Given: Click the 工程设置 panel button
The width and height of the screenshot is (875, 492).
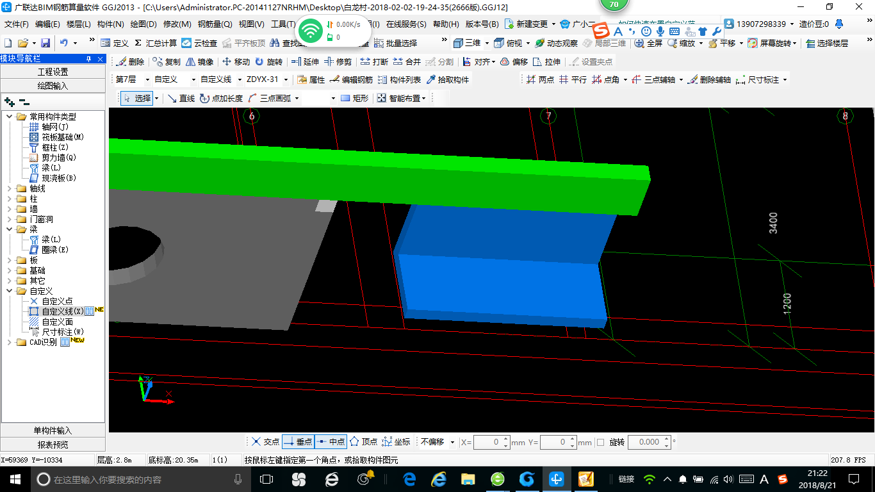Looking at the screenshot, I should click(x=53, y=72).
